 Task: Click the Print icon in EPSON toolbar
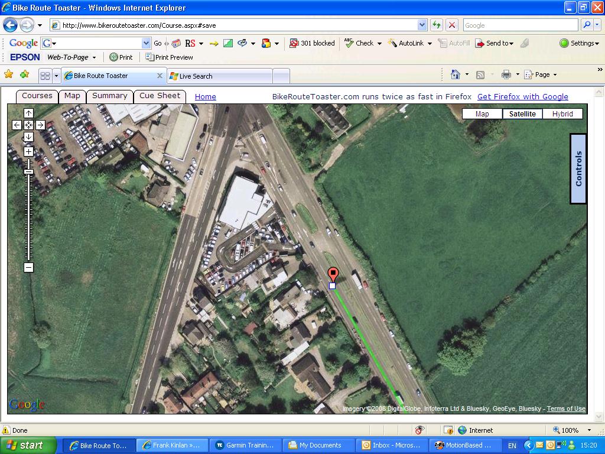(x=121, y=57)
